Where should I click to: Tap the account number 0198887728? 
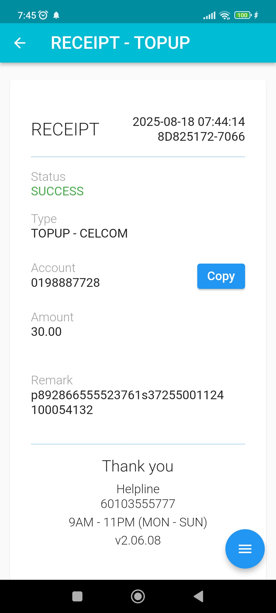point(65,283)
